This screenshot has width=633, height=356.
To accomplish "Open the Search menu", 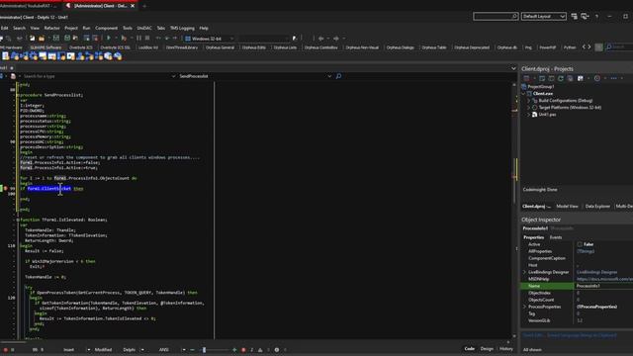I will [x=19, y=28].
